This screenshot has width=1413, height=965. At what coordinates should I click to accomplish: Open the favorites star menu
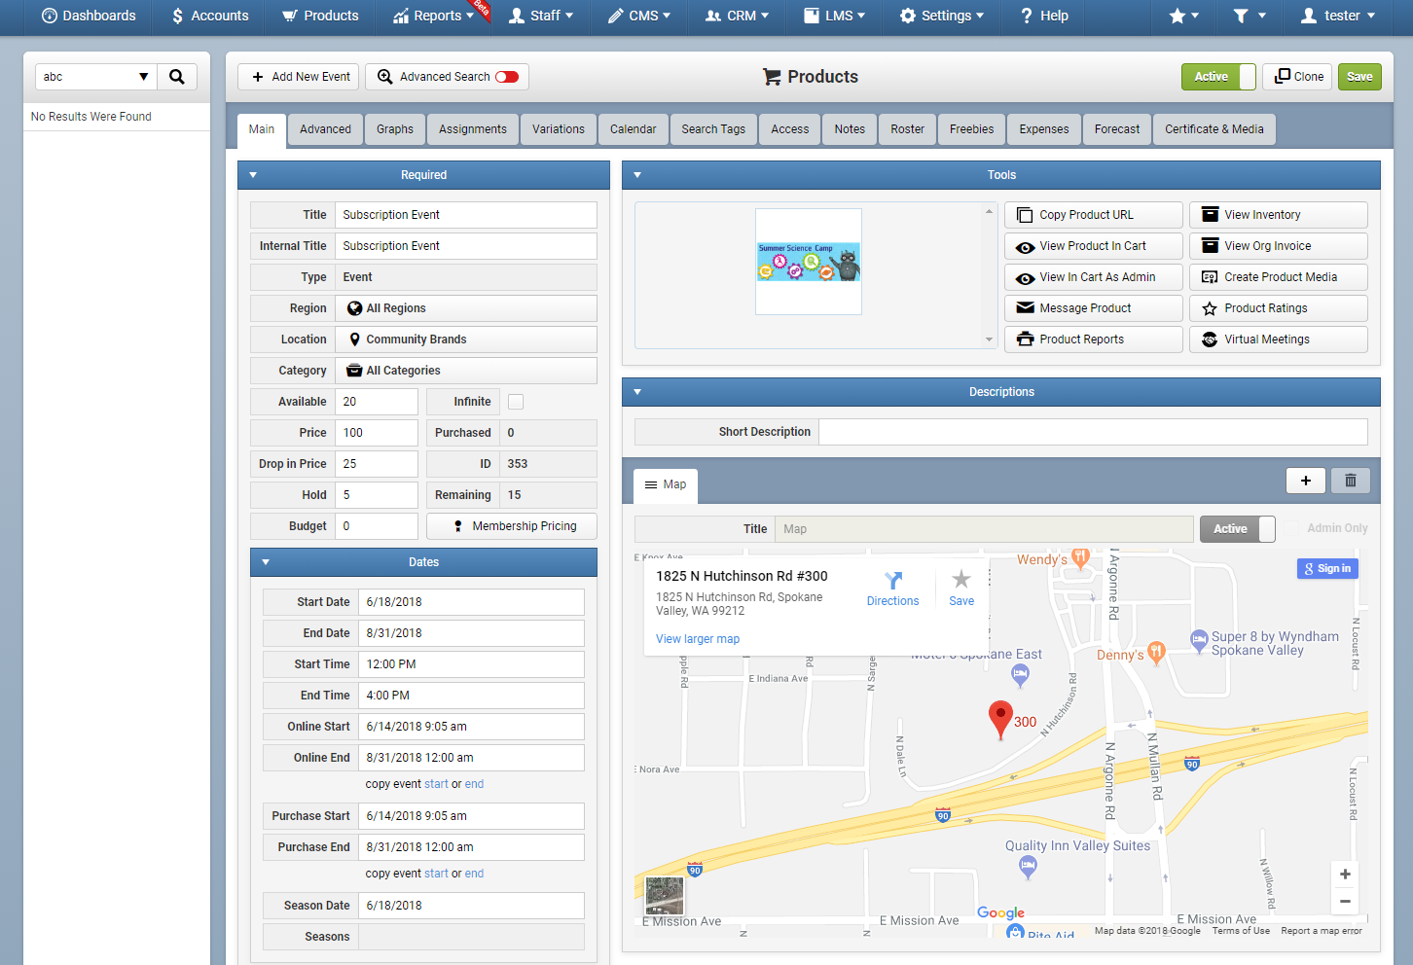point(1184,16)
